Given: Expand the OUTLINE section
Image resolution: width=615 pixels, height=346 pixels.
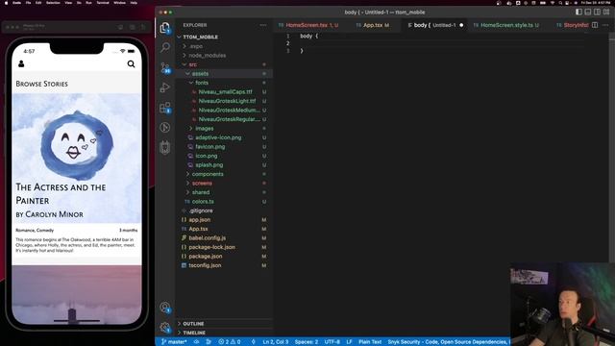Looking at the screenshot, I should pos(224,324).
